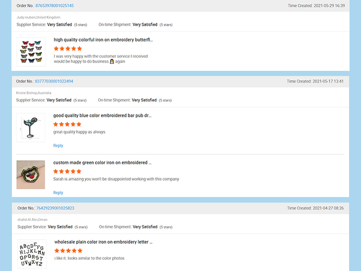Click reviewer name Kristie Bishop, Australia
Image resolution: width=361 pixels, height=271 pixels.
point(34,93)
